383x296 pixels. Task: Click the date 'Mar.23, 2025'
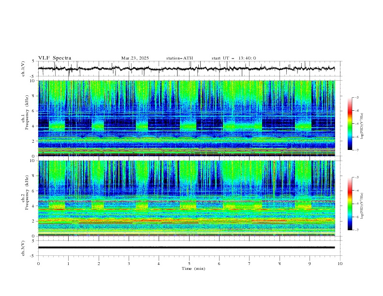pos(135,58)
